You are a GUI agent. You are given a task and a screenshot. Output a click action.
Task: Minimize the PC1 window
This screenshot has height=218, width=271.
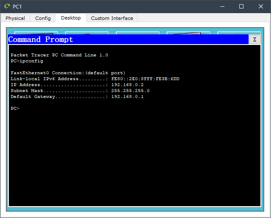click(x=222, y=6)
